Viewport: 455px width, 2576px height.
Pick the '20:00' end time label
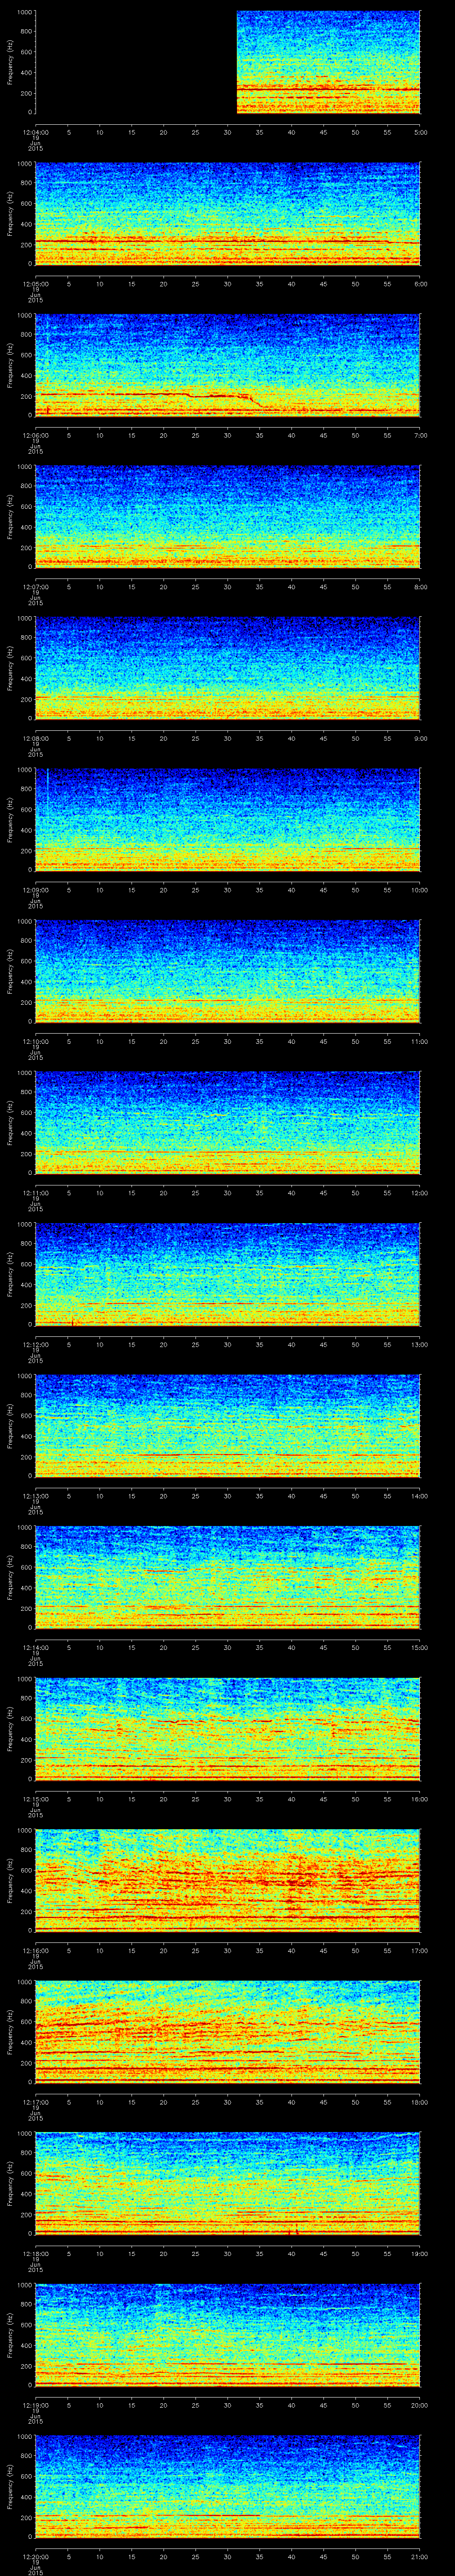[419, 2405]
